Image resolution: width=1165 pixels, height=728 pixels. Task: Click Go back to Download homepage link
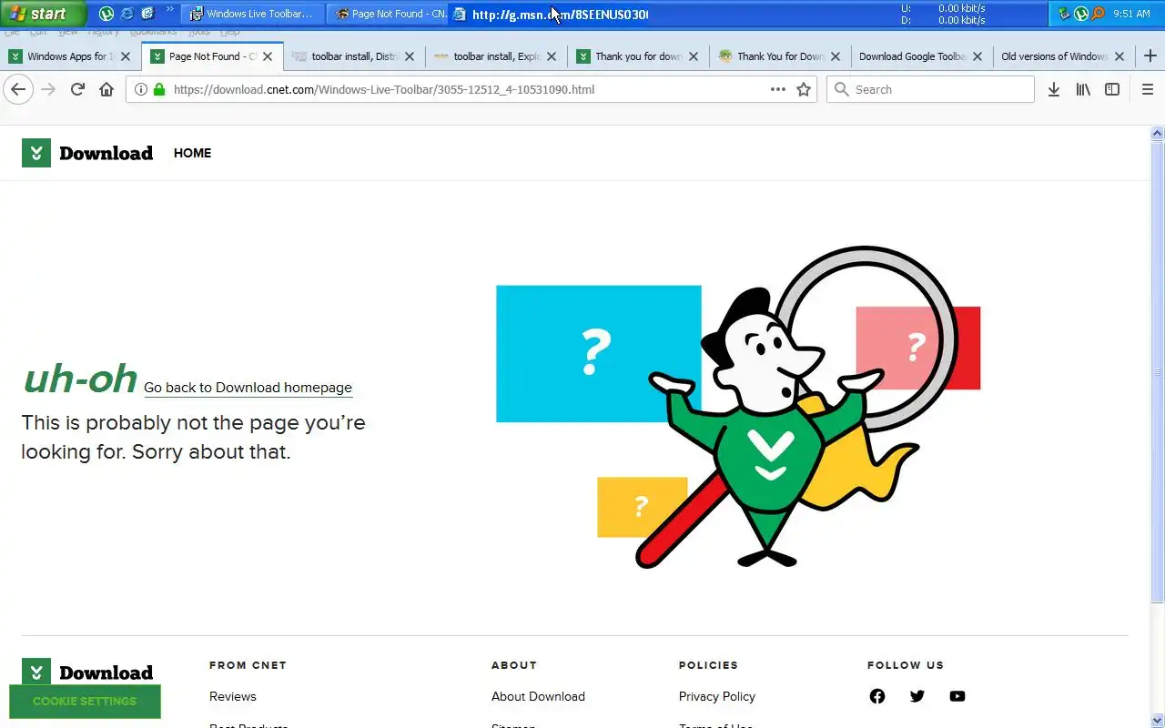click(248, 388)
